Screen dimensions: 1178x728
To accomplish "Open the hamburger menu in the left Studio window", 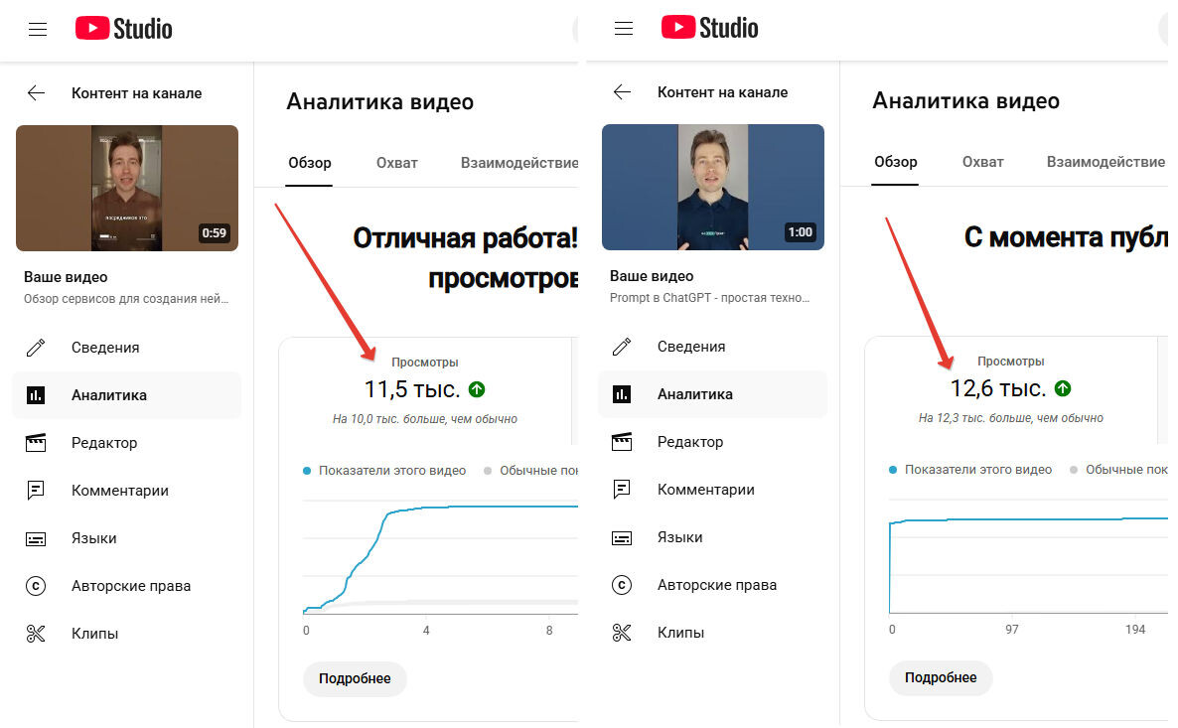I will [x=38, y=29].
